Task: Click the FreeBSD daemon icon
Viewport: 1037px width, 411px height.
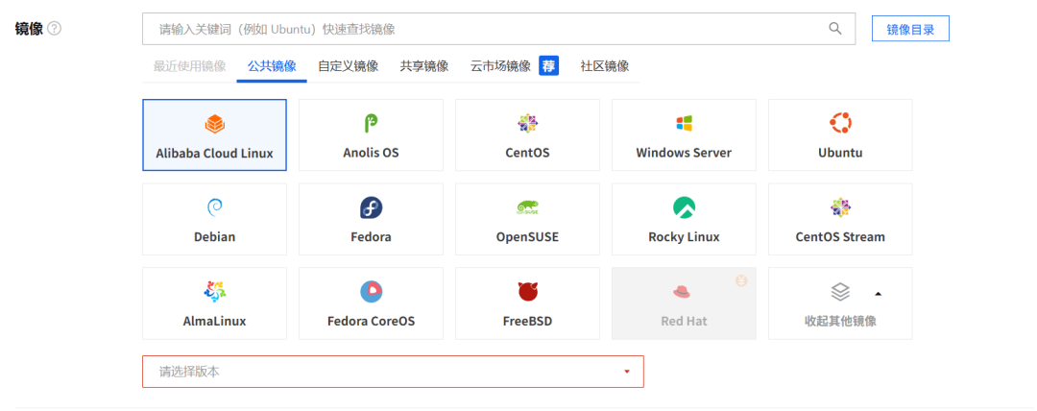Action: 527,291
